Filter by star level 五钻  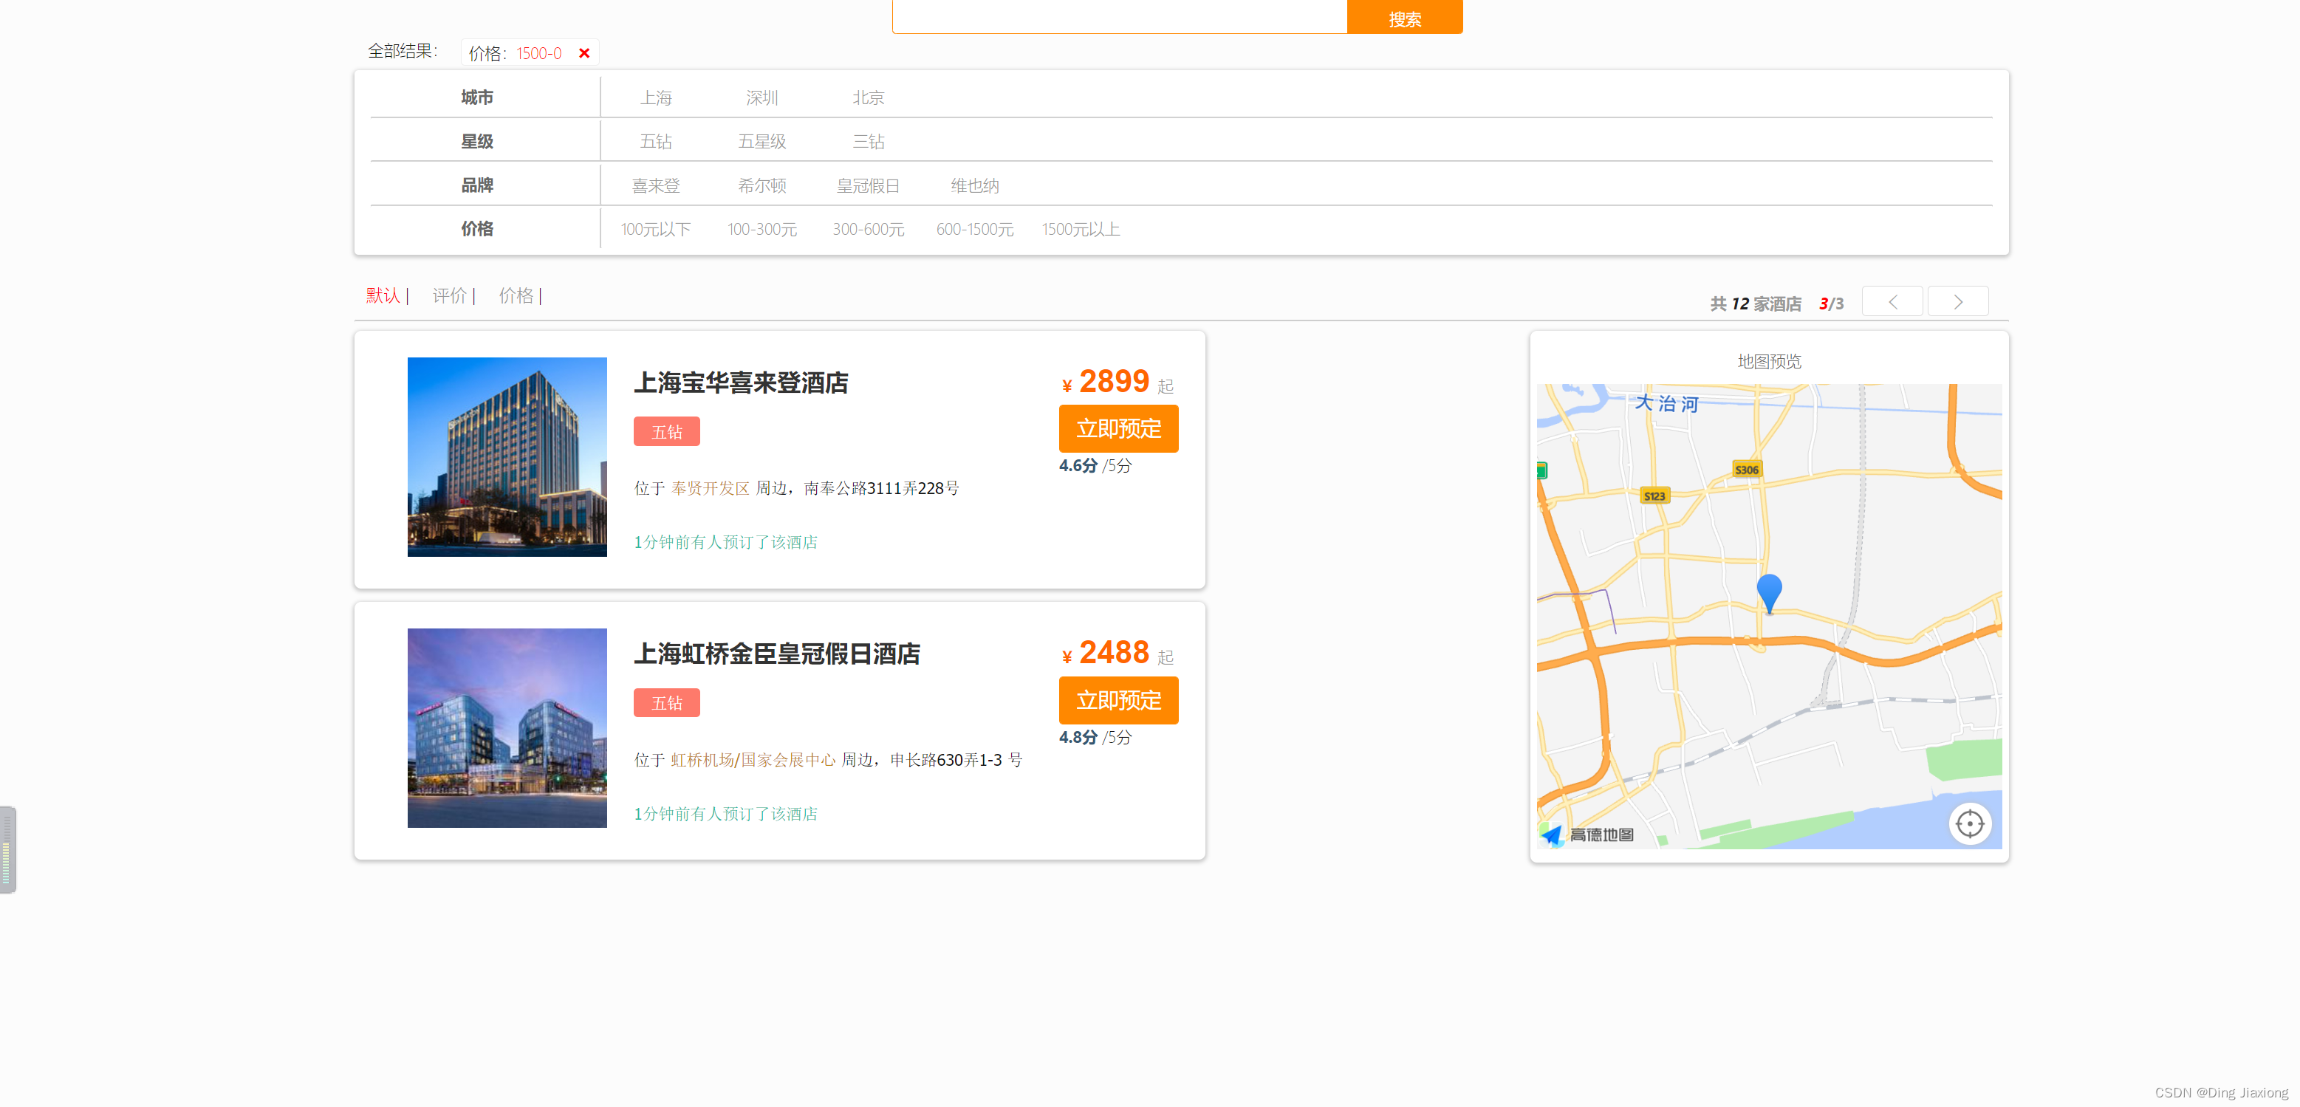tap(655, 141)
